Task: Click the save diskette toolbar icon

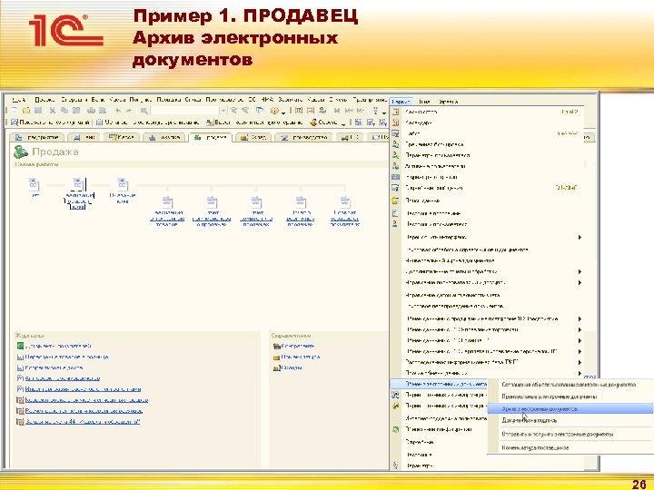Action: coord(38,111)
